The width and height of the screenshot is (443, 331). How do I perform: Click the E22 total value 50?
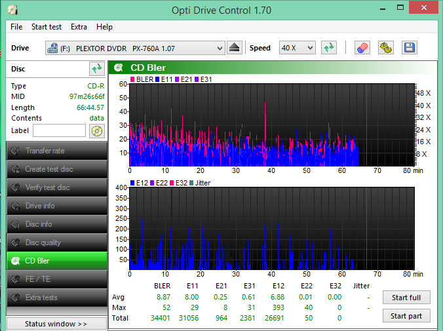point(309,318)
